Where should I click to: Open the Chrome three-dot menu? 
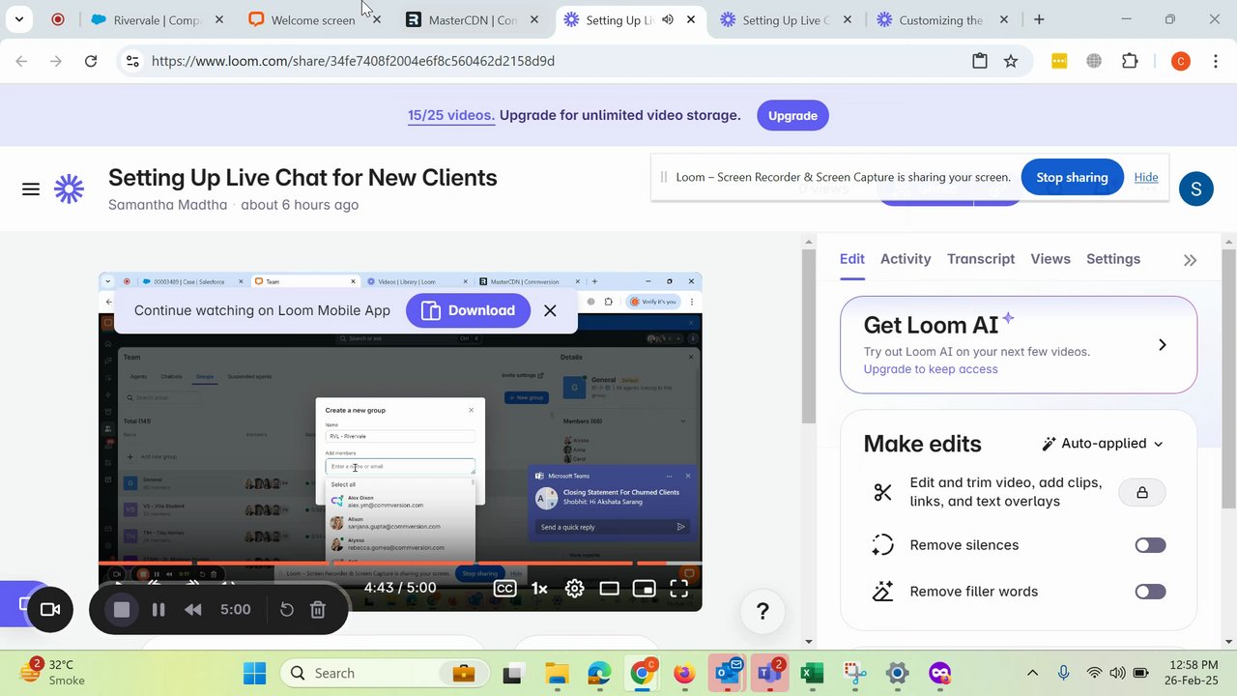(1214, 61)
